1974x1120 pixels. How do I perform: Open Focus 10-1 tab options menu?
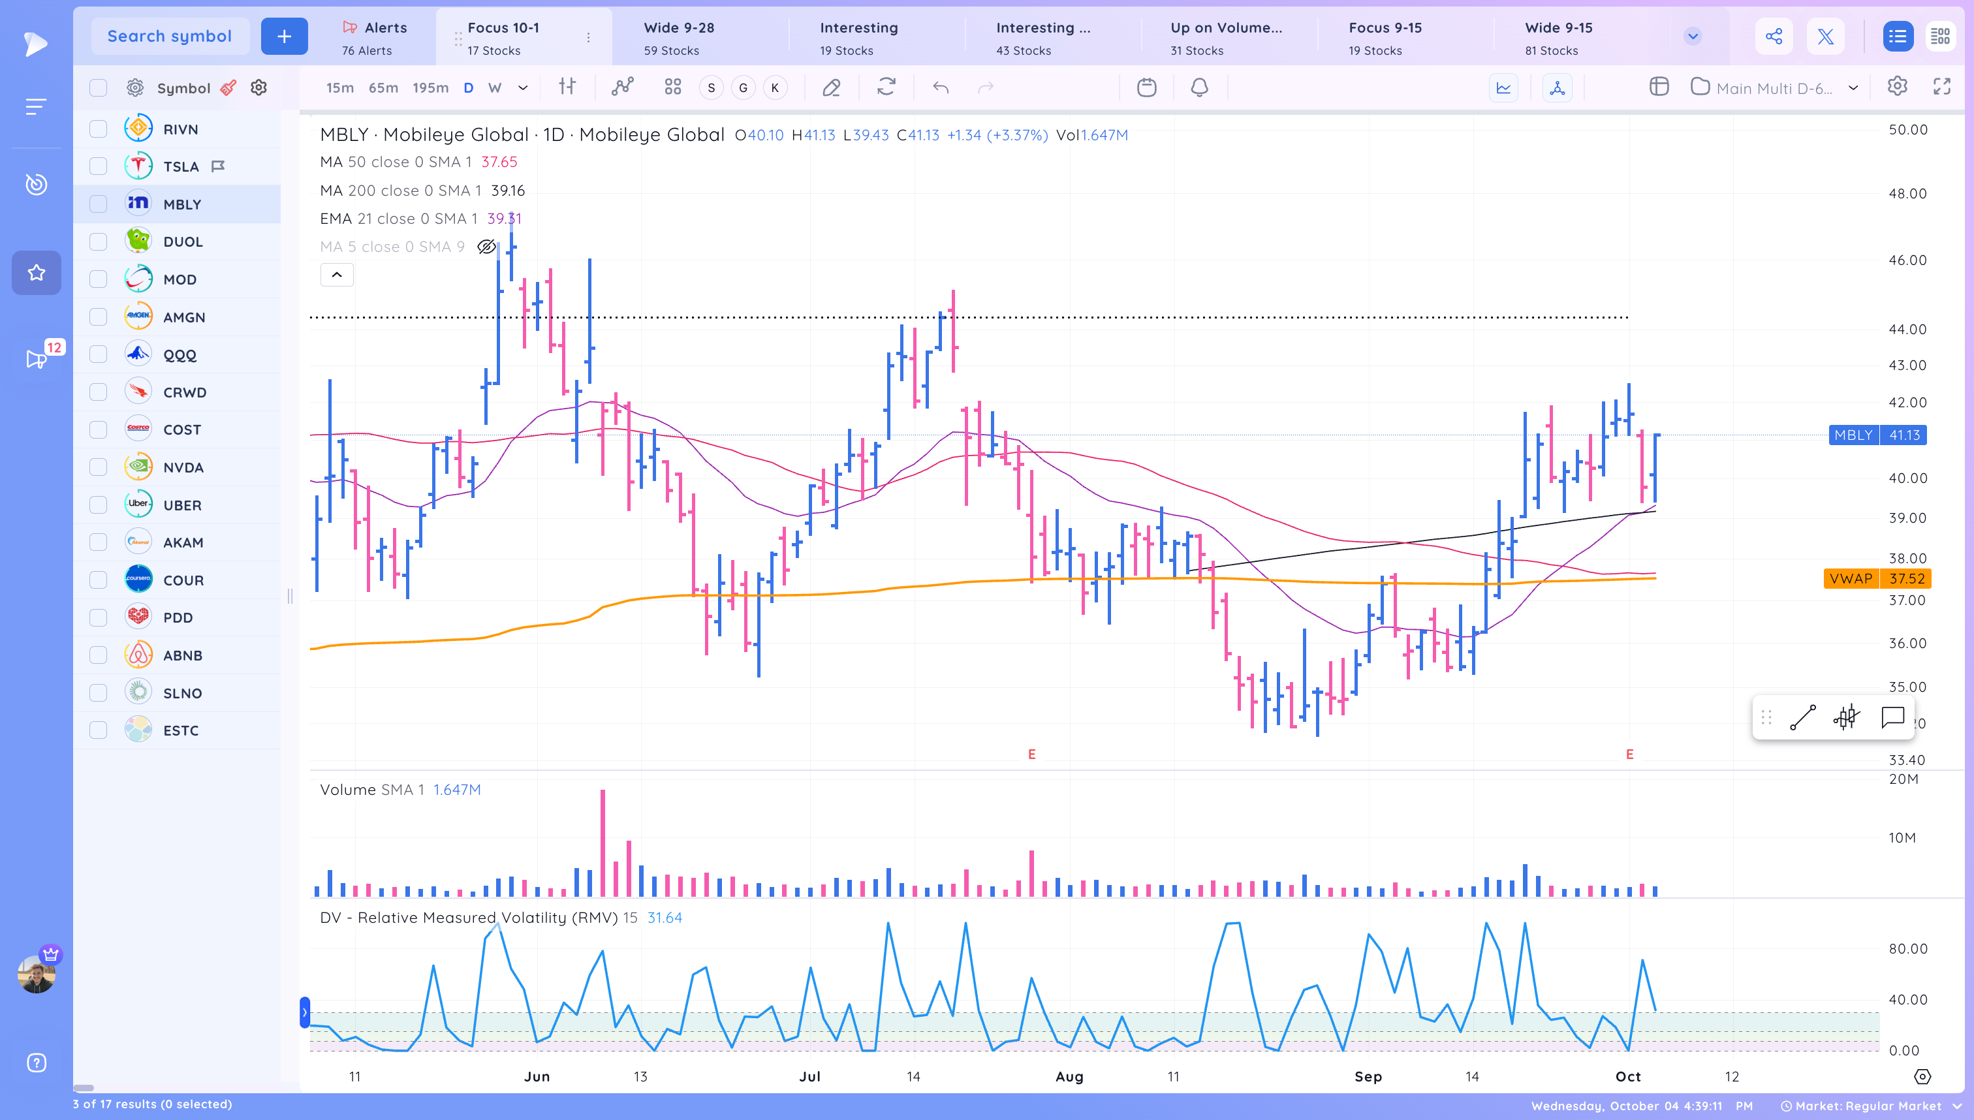(589, 38)
